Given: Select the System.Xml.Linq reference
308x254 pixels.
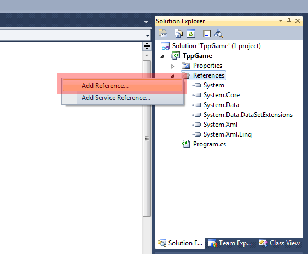Looking at the screenshot, I should point(227,134).
